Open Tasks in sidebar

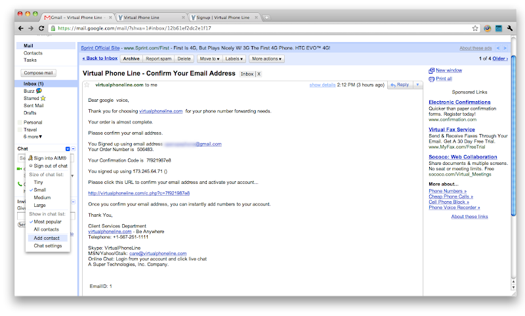[x=30, y=60]
